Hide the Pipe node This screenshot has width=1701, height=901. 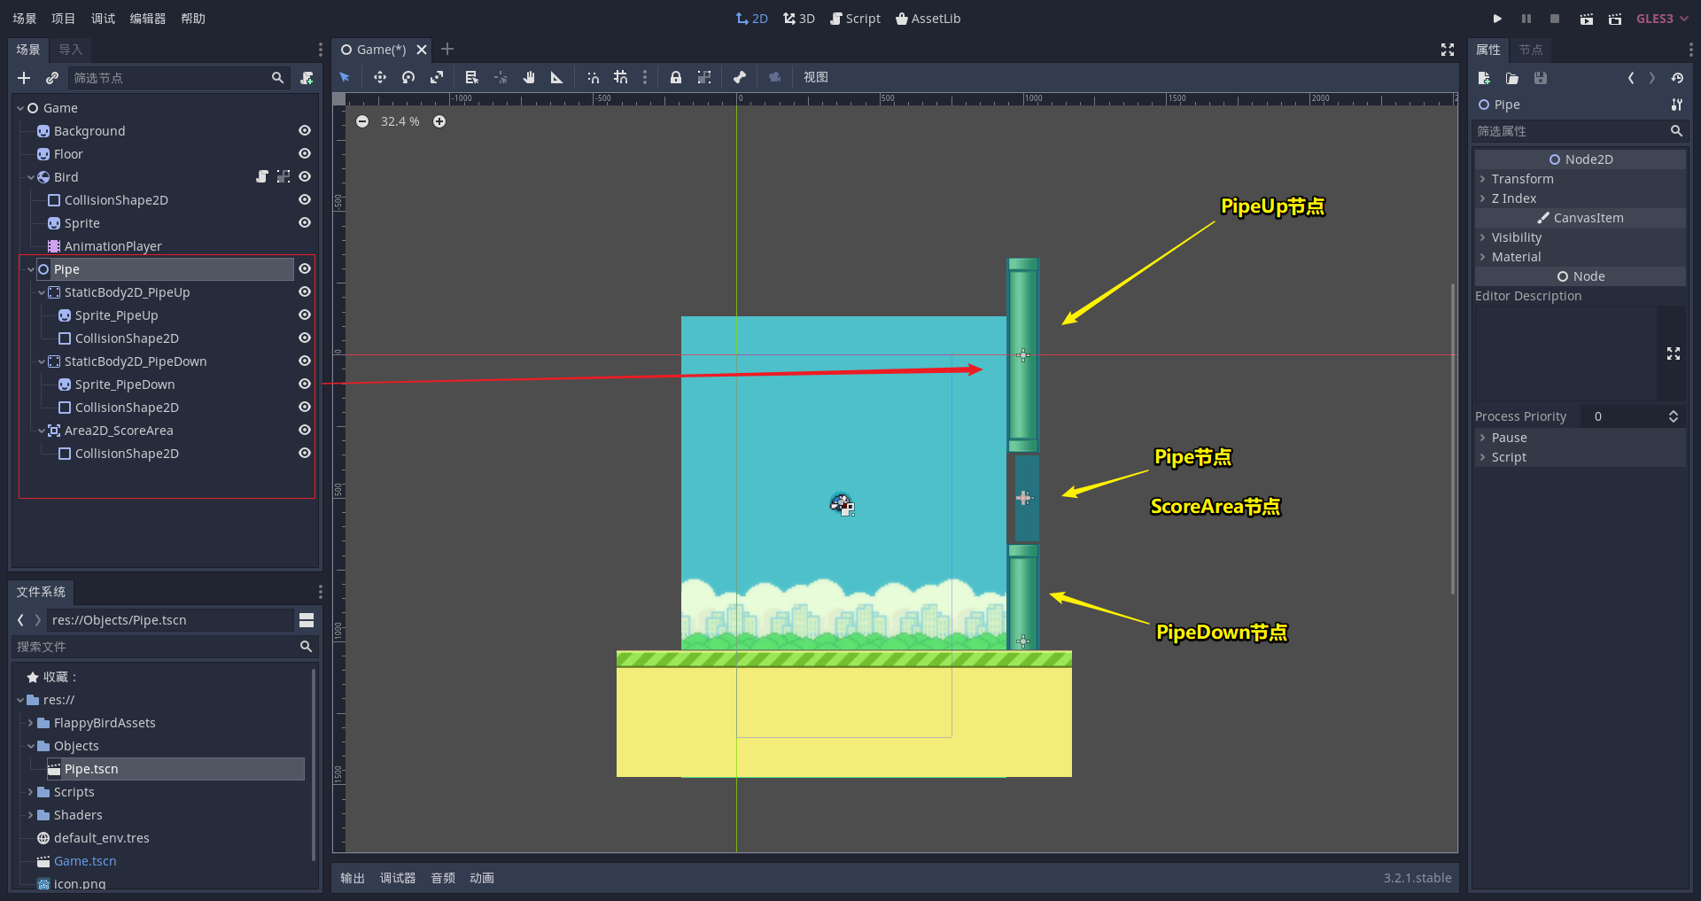point(305,269)
